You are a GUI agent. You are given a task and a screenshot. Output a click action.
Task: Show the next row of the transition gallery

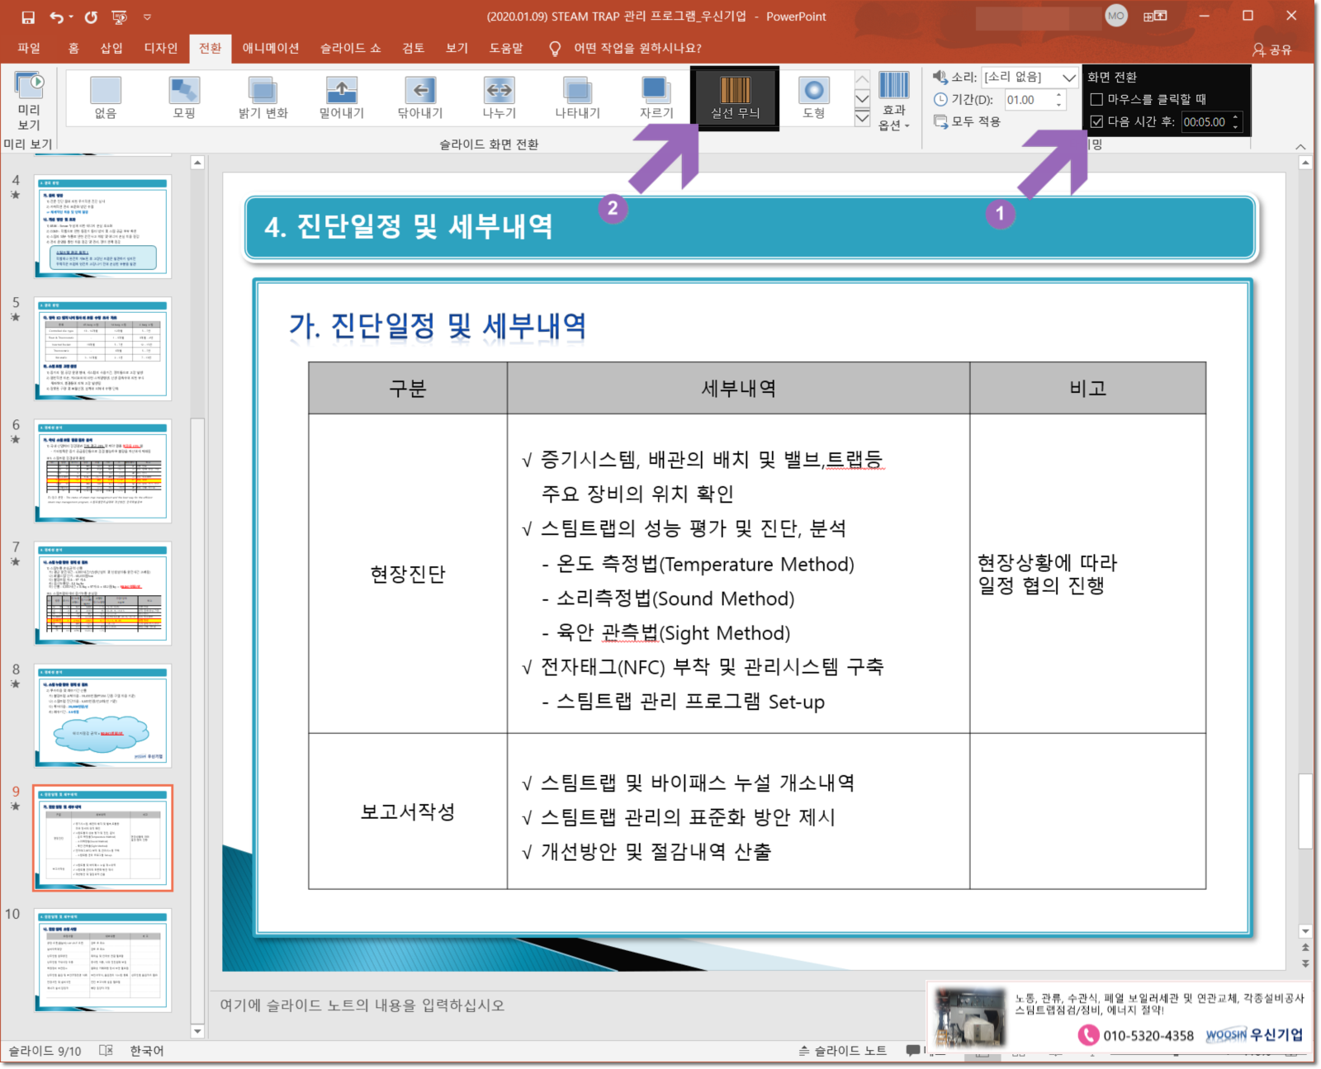tap(862, 98)
